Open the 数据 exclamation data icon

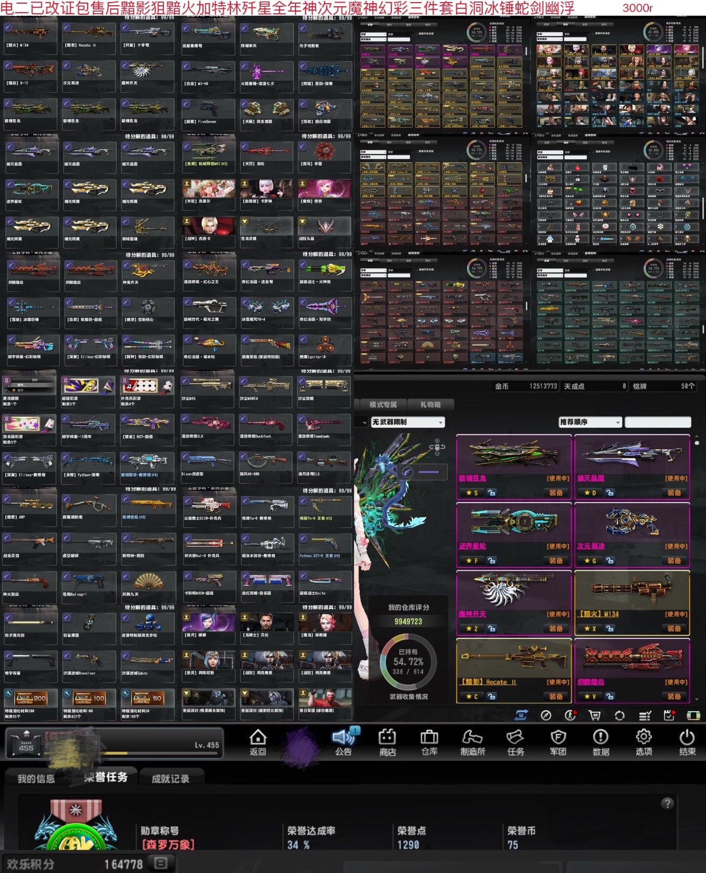[601, 737]
